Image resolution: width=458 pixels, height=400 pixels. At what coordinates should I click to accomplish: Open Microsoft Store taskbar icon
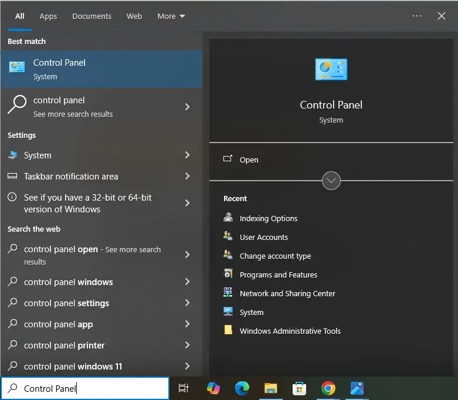[x=299, y=388]
